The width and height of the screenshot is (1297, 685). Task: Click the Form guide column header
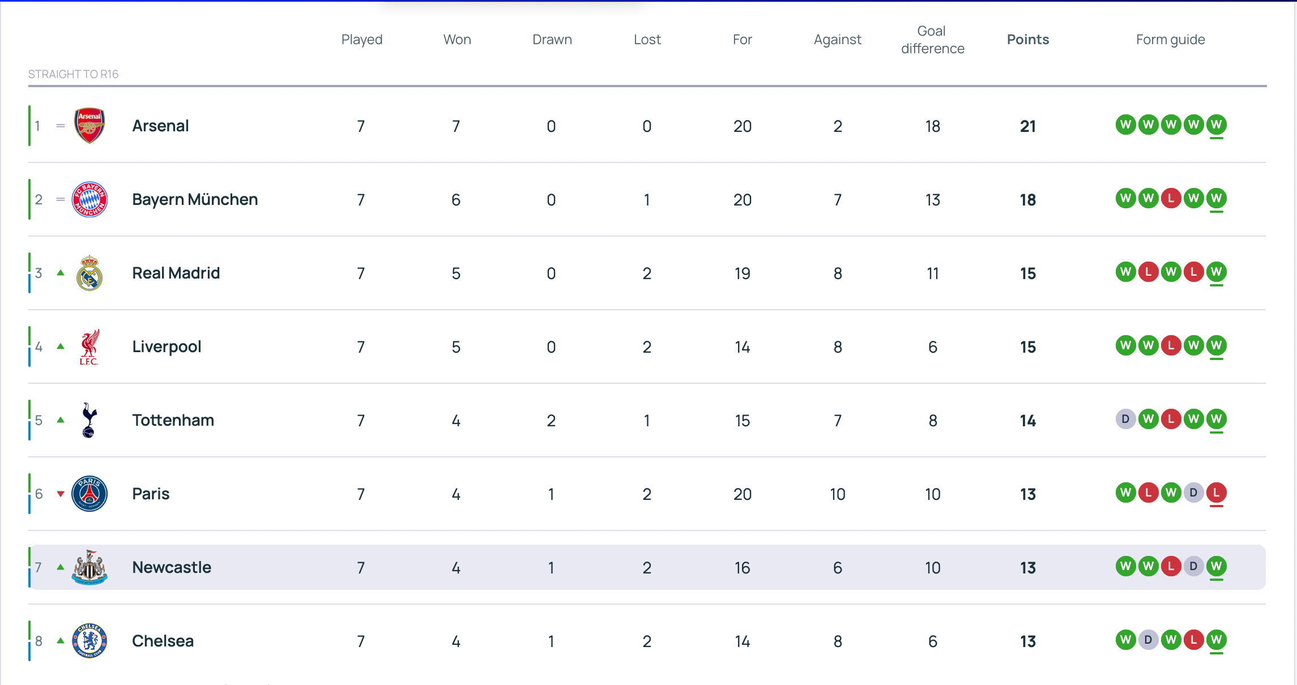pyautogui.click(x=1170, y=39)
